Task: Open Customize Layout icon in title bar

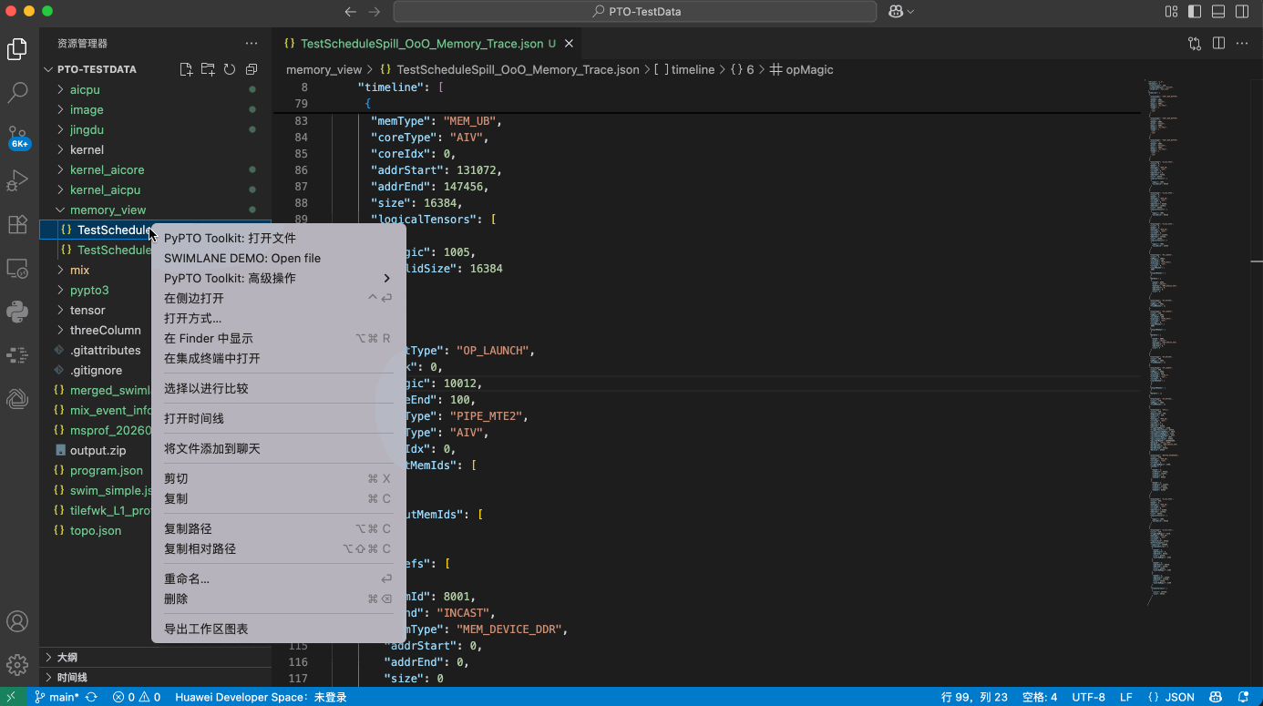Action: (x=1171, y=12)
